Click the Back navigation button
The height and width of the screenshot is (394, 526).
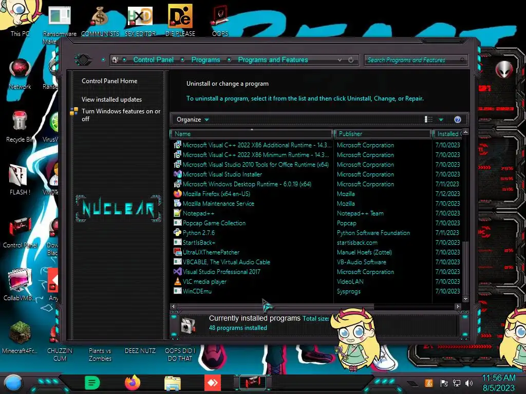83,60
